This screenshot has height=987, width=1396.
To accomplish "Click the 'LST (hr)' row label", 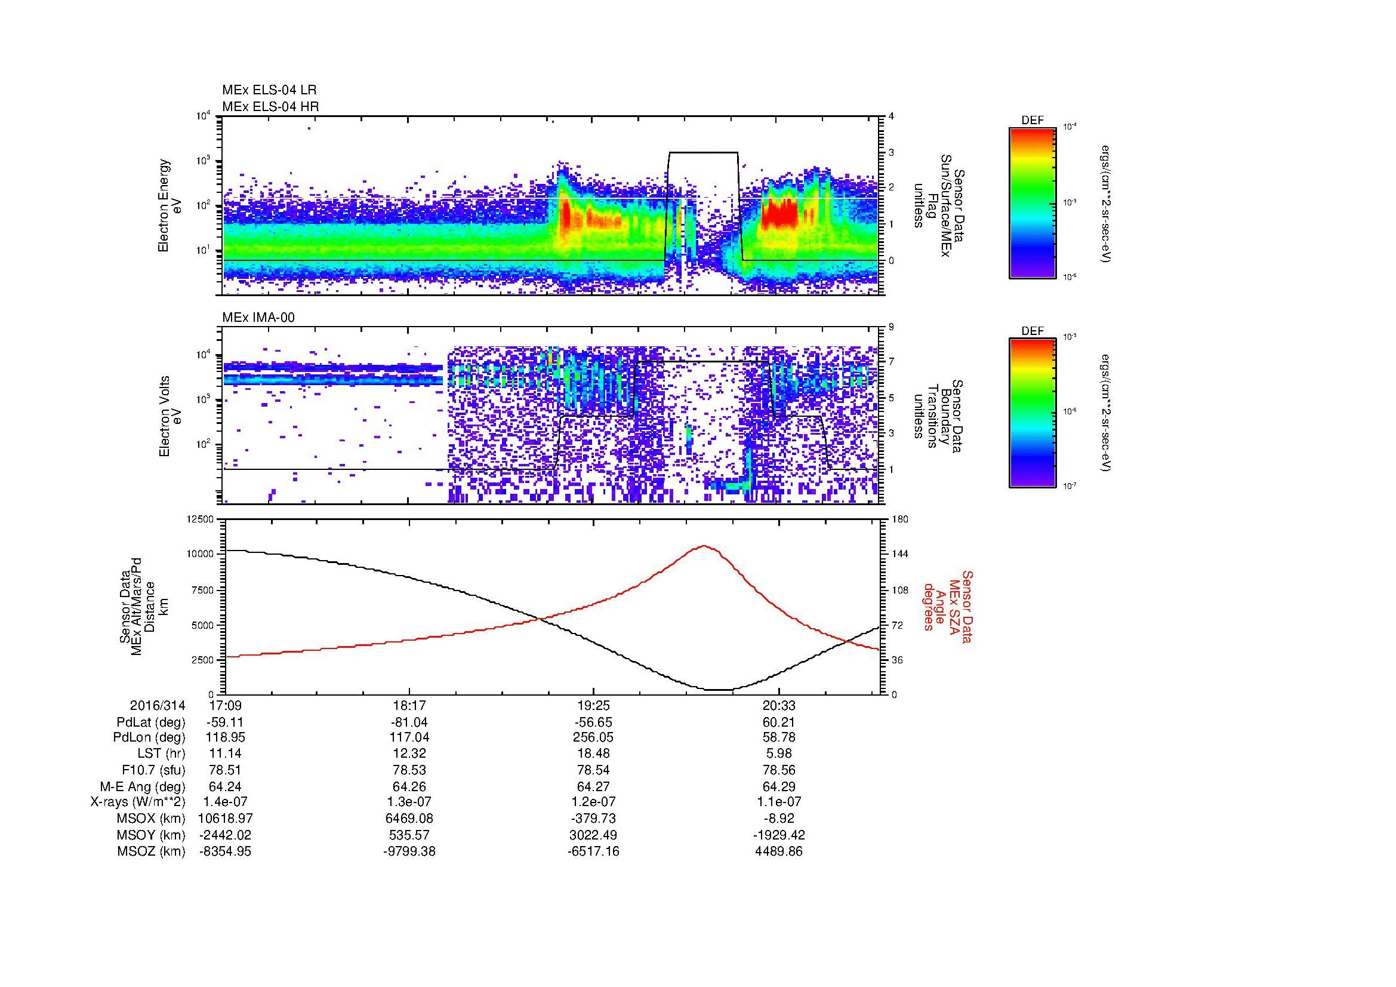I will tap(161, 754).
